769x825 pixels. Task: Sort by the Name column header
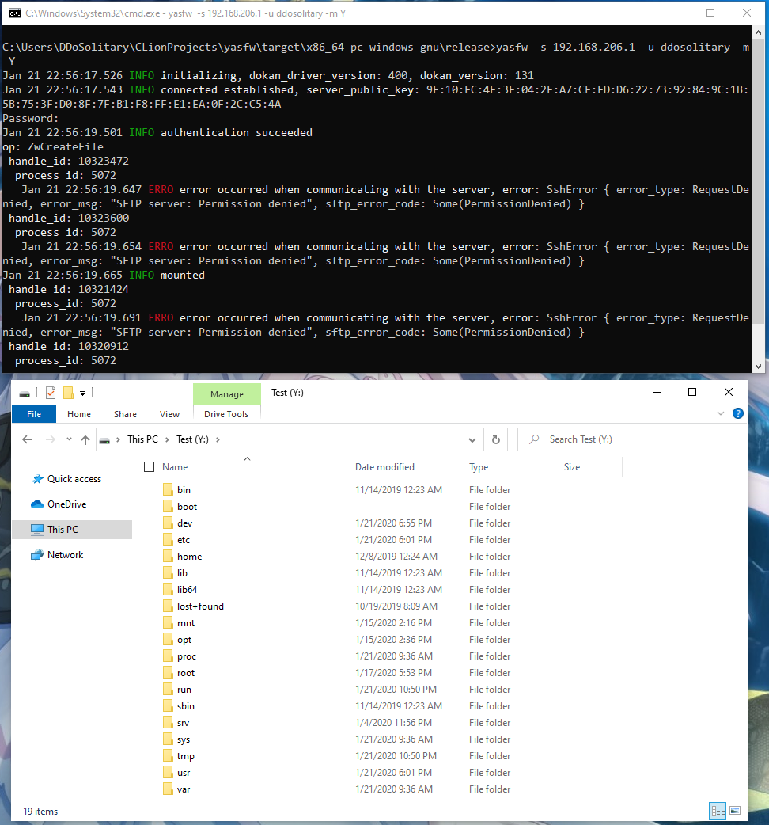pos(175,466)
